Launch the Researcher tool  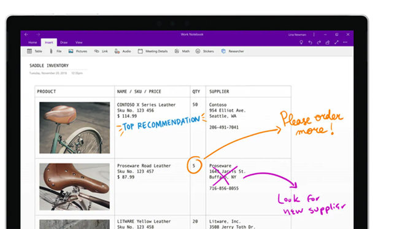pyautogui.click(x=233, y=51)
